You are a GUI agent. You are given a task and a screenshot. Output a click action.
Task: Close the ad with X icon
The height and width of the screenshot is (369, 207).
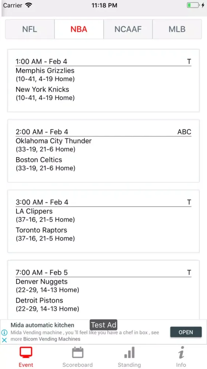coord(4,340)
